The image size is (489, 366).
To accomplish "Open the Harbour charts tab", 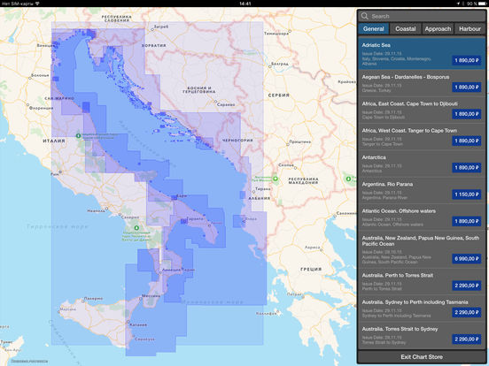I will point(470,28).
